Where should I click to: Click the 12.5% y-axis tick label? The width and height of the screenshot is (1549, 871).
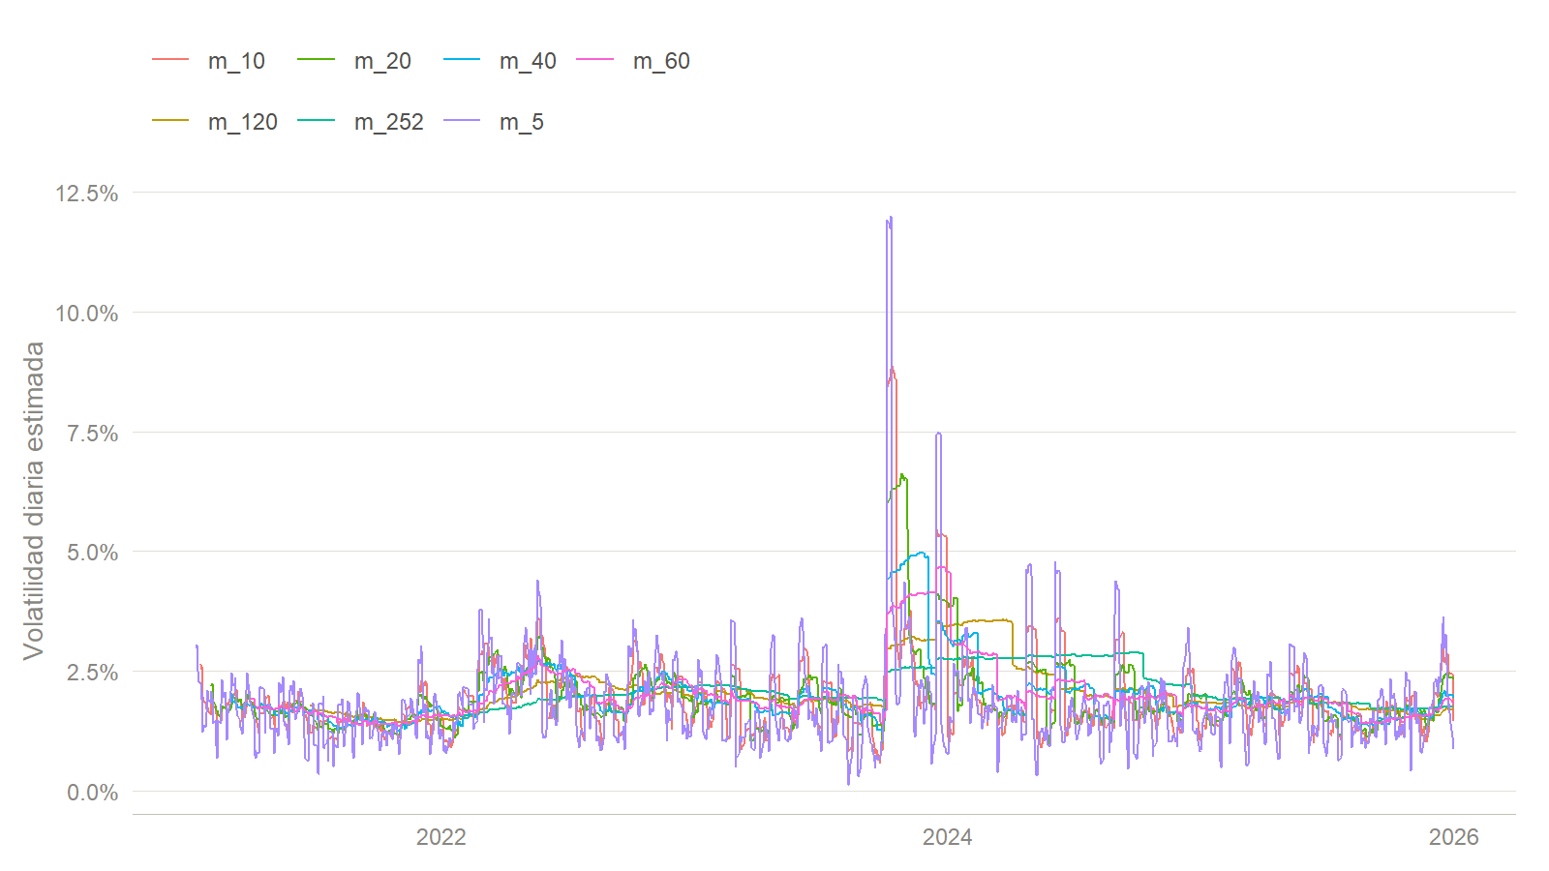pos(87,194)
